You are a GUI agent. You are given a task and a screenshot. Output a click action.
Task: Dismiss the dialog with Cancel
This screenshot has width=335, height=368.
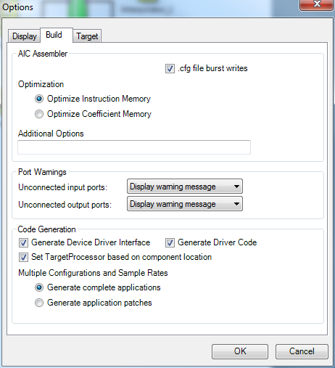(x=302, y=351)
